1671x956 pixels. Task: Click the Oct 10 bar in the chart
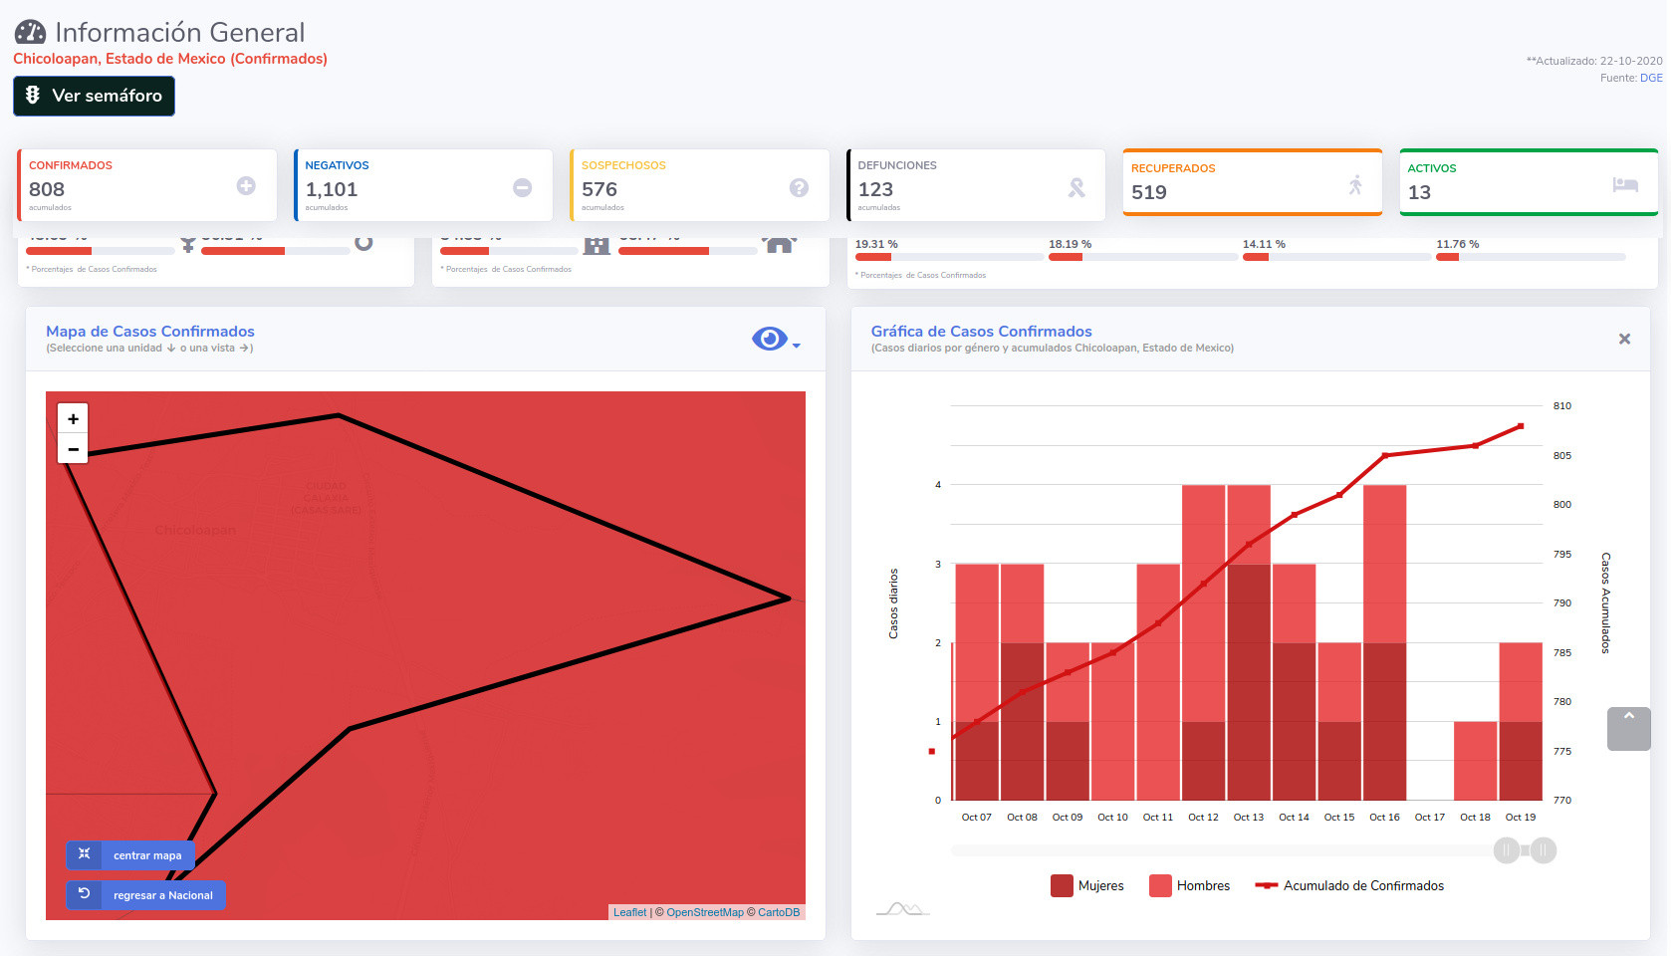click(x=1112, y=721)
